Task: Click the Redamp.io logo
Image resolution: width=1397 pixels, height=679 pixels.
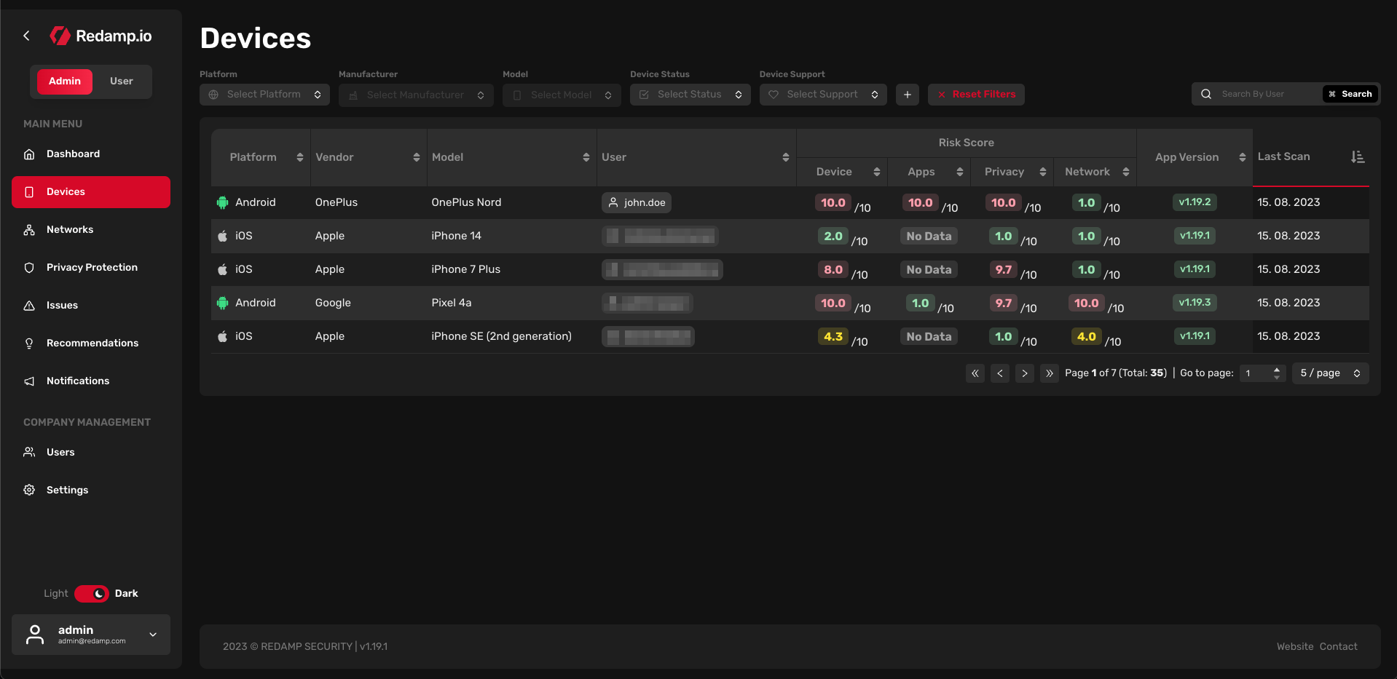Action: tap(101, 36)
